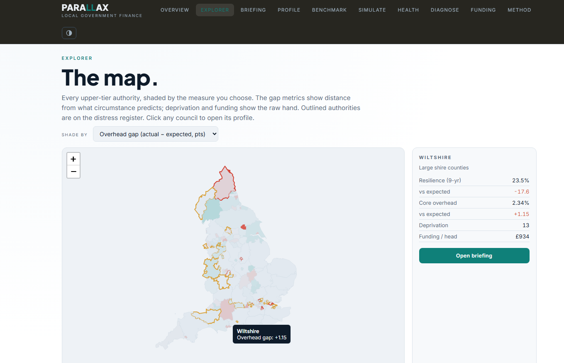Open the Profile nav item
The height and width of the screenshot is (363, 564).
point(289,10)
